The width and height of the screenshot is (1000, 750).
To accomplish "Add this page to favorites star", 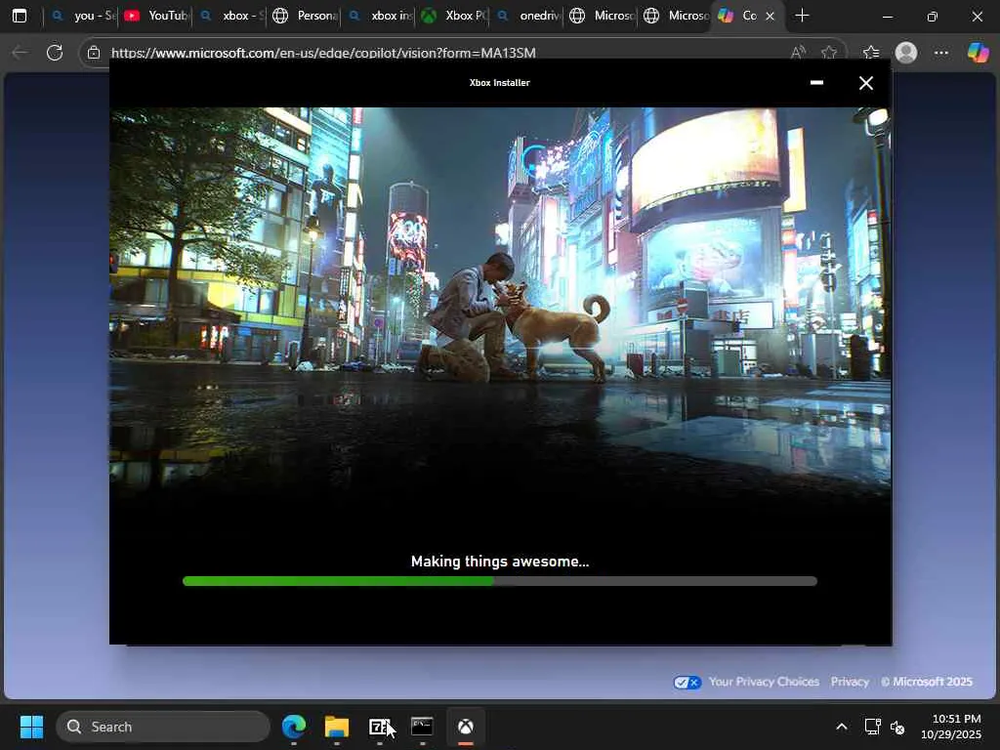I will coord(829,53).
